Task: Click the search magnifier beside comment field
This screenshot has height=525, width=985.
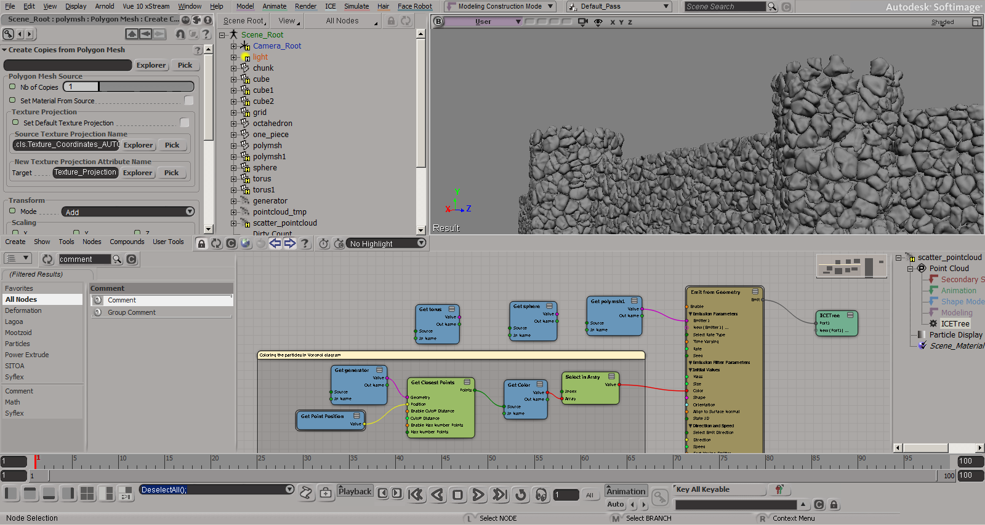Action: (117, 259)
